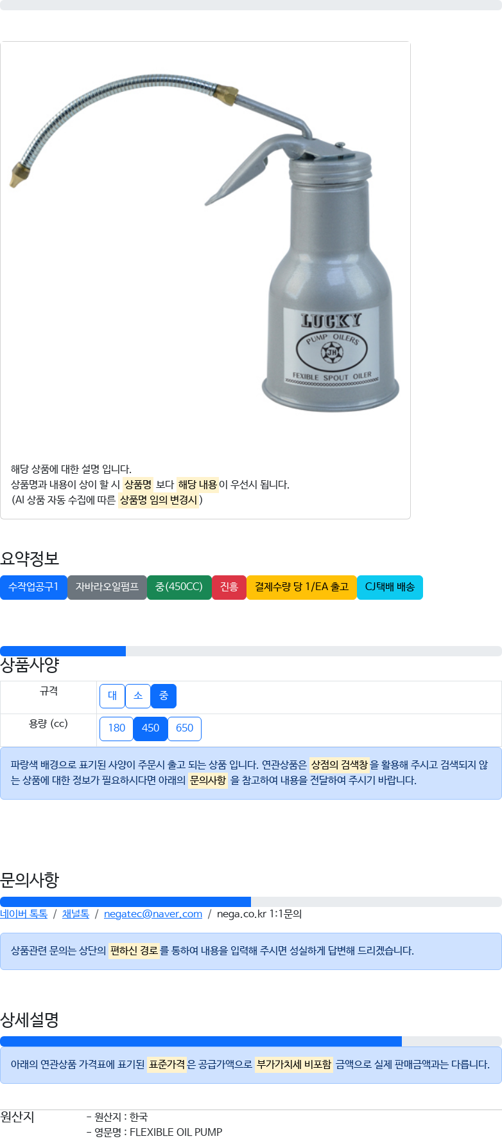
Task: Click the negatec@naver.com email link
Action: 153,913
